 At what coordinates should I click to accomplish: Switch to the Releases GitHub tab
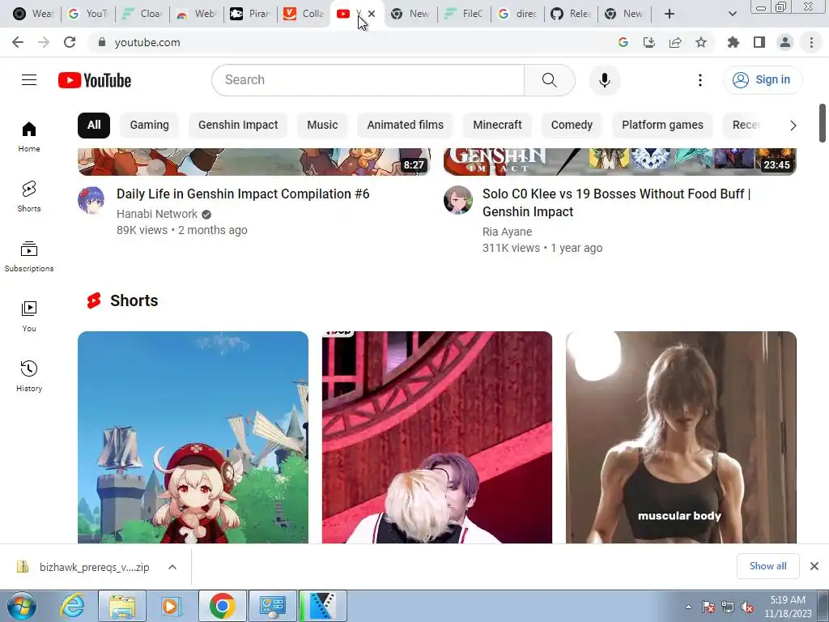point(571,14)
